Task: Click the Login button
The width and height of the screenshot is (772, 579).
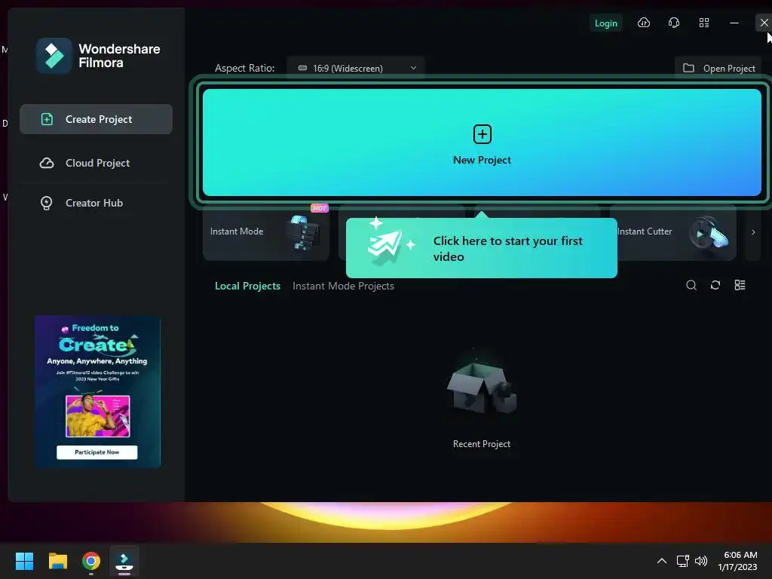Action: (605, 23)
